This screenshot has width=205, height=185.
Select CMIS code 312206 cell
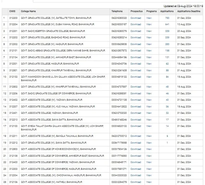click(x=13, y=94)
